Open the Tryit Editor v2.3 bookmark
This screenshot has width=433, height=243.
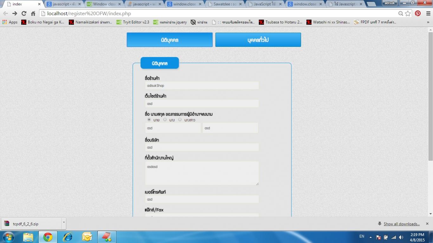pos(133,22)
